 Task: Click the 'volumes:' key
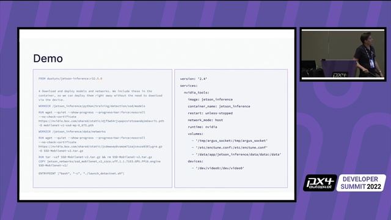(195, 134)
